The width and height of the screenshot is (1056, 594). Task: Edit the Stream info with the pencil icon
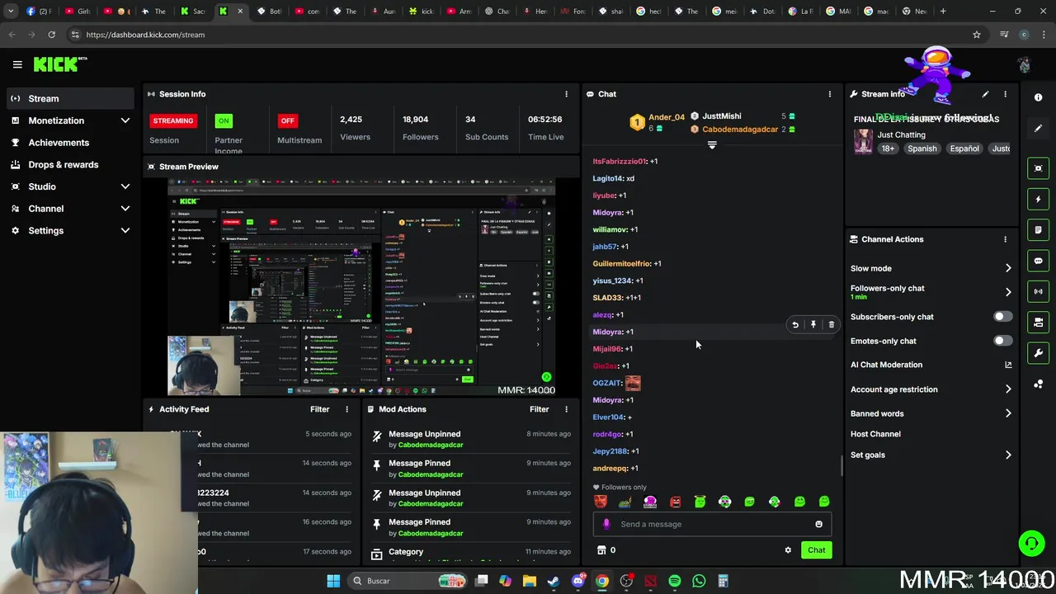tap(985, 94)
